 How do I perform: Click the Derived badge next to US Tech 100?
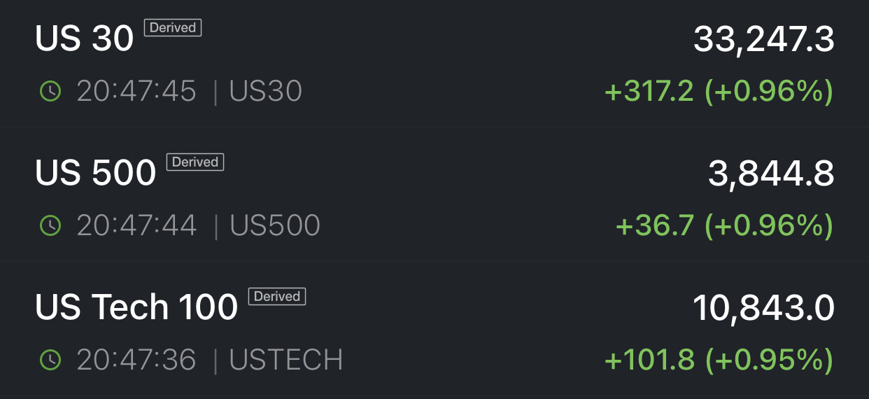click(x=277, y=297)
